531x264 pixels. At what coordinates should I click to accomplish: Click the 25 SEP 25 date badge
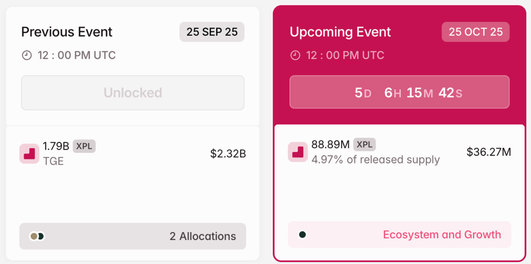(212, 32)
